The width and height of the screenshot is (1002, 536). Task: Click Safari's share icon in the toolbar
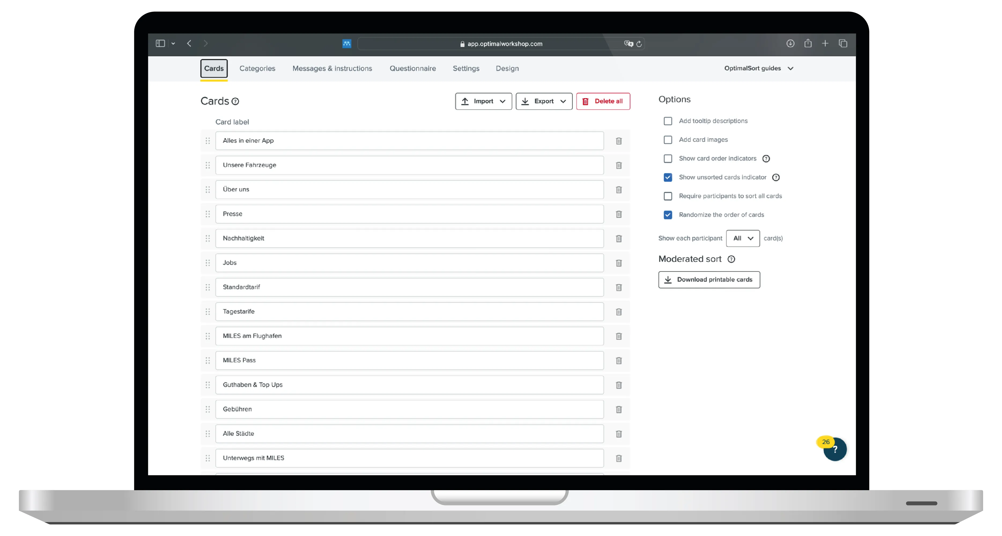coord(808,43)
